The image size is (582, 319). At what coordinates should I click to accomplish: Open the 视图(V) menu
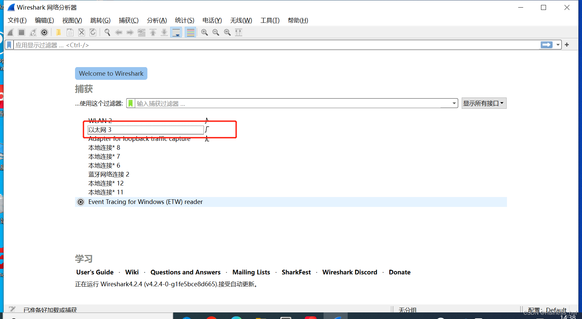tap(72, 20)
